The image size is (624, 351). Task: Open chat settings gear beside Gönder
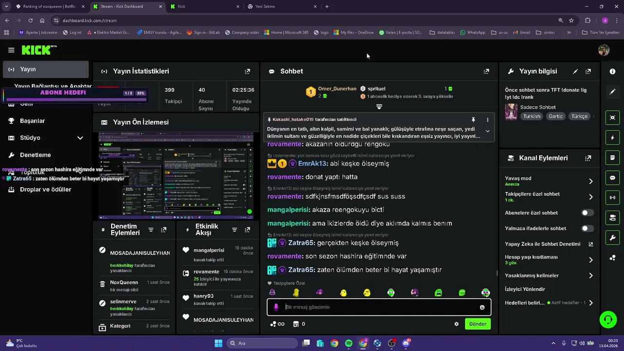(x=456, y=324)
